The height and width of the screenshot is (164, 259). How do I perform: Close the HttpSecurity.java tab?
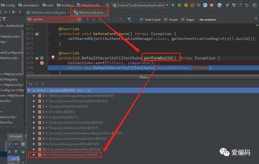(106, 13)
